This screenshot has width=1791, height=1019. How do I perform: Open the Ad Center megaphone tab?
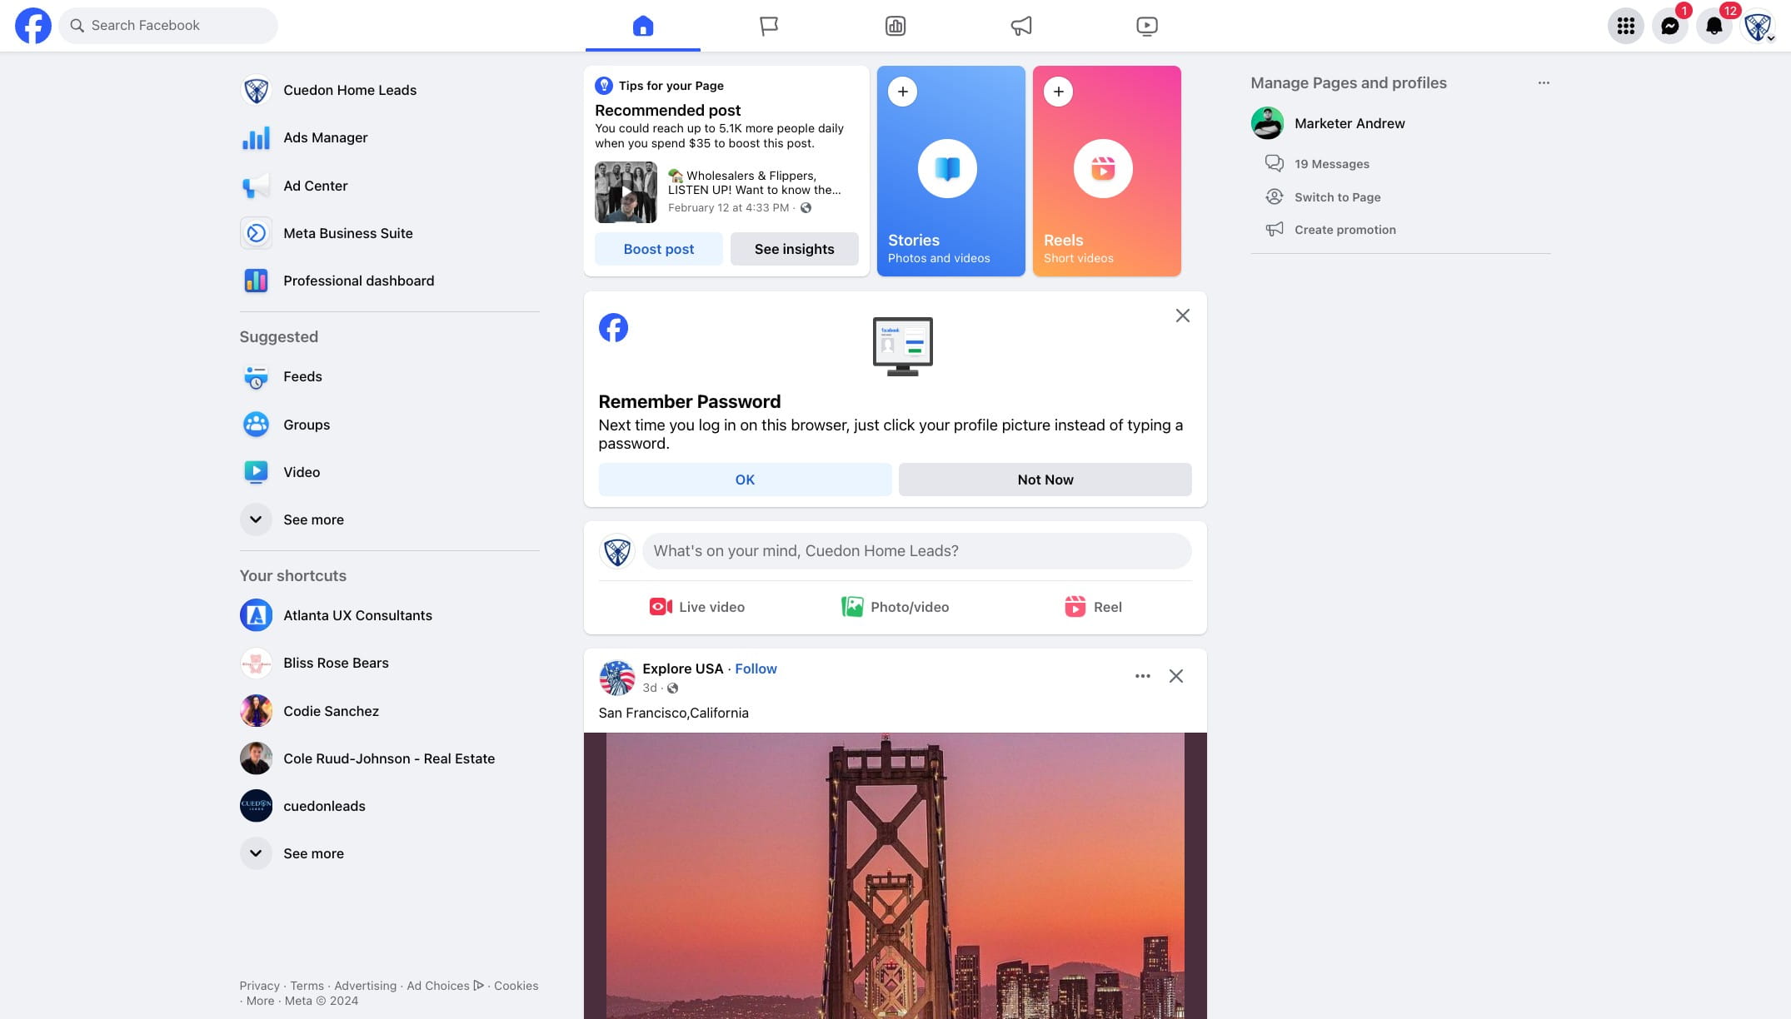[x=1021, y=26]
